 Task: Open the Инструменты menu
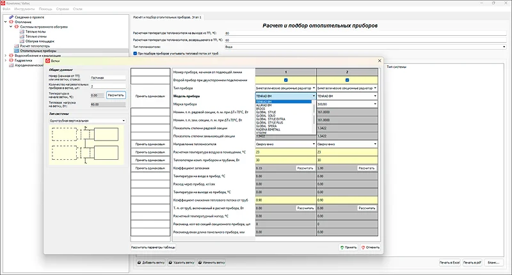point(24,9)
